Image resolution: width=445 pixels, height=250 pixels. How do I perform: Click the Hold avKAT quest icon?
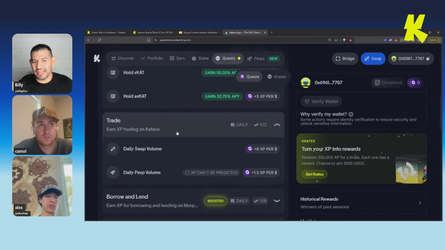click(x=113, y=96)
